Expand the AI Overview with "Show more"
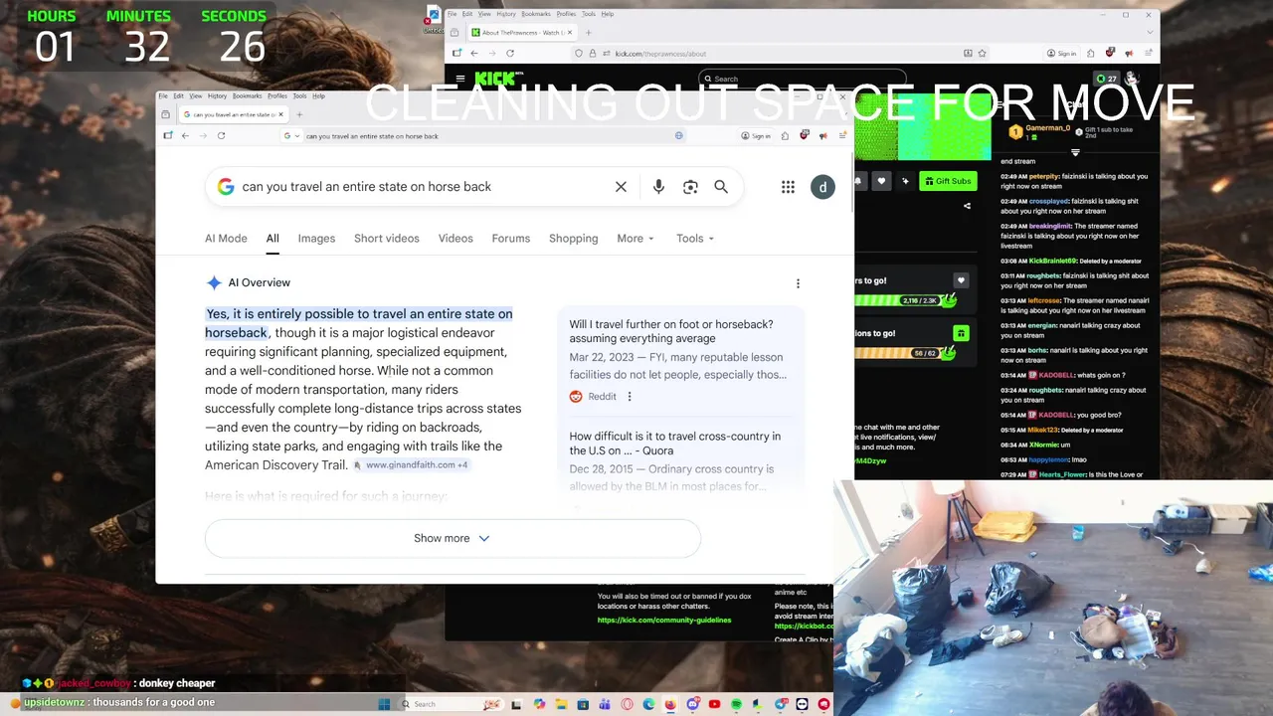Image resolution: width=1273 pixels, height=716 pixels. click(x=453, y=538)
